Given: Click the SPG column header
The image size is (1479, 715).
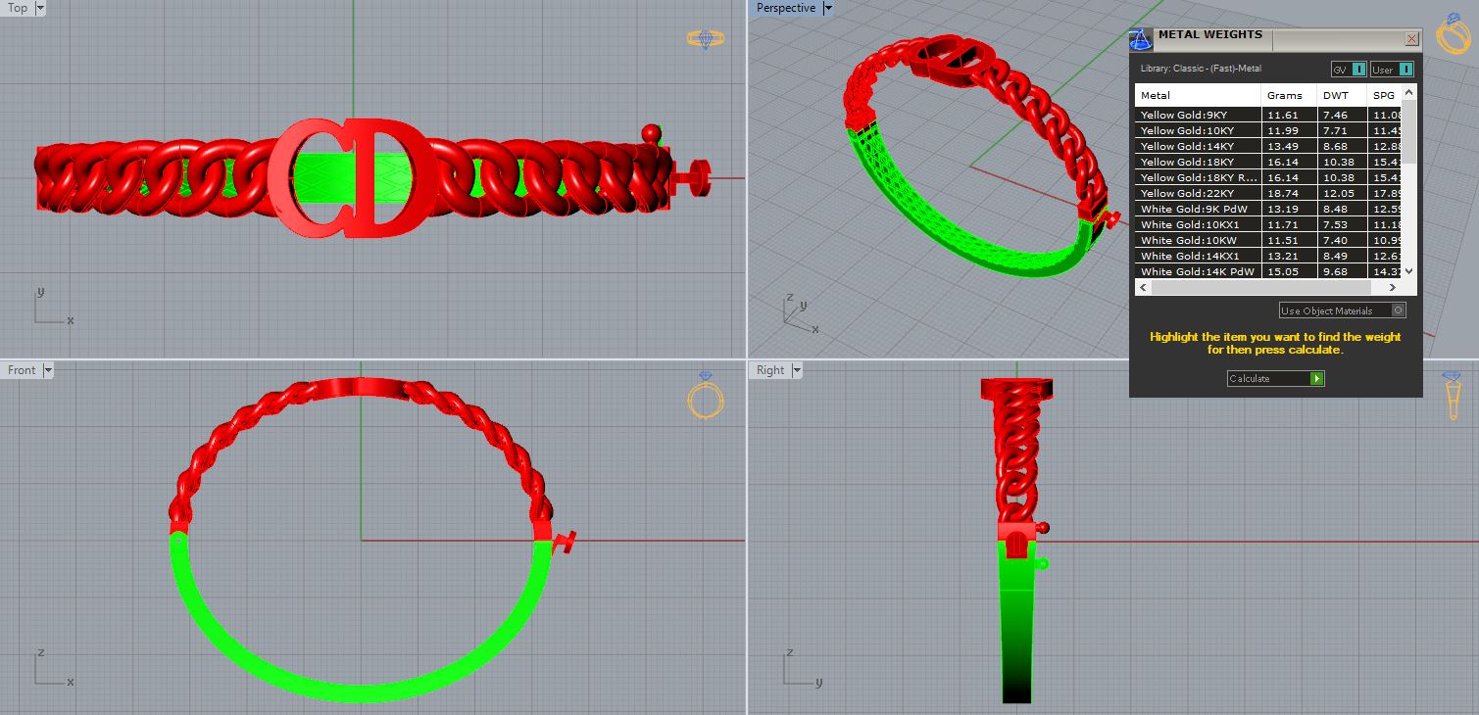Looking at the screenshot, I should [x=1383, y=95].
